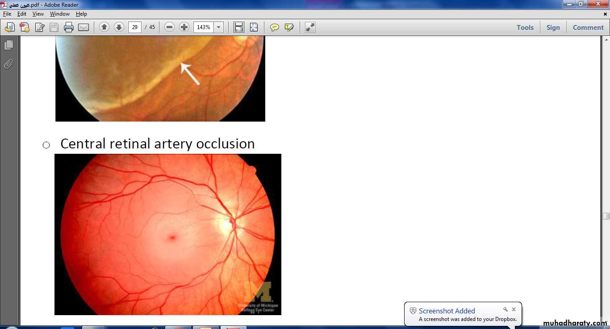Screen dimensions: 610x329
Task: Toggle read mode fullscreen view
Action: 310,27
